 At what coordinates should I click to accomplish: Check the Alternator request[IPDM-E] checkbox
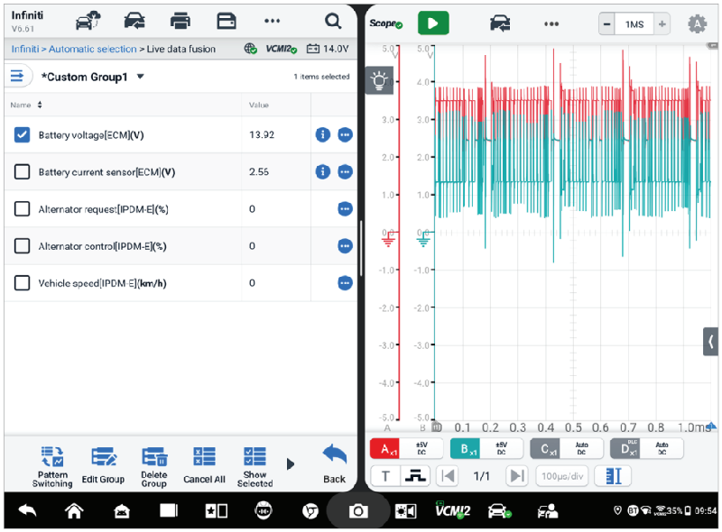point(23,209)
